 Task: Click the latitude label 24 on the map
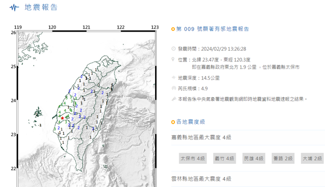pyautogui.click(x=13, y=101)
